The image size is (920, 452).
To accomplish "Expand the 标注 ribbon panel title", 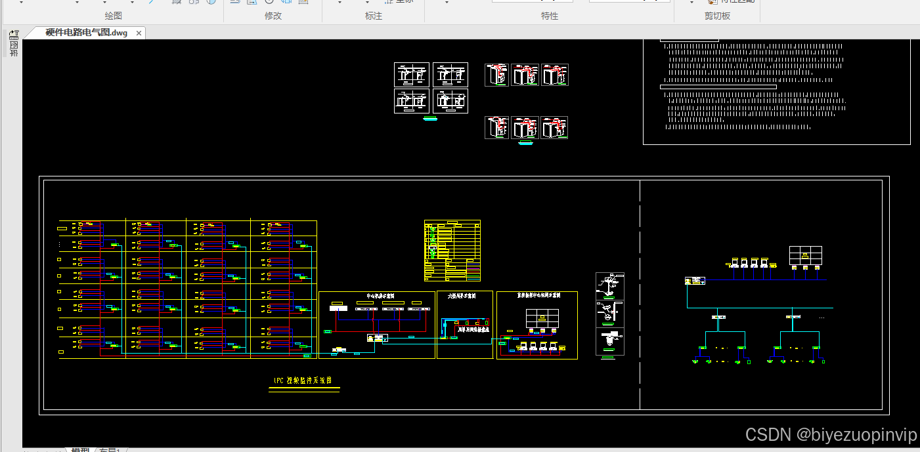I will pyautogui.click(x=374, y=16).
